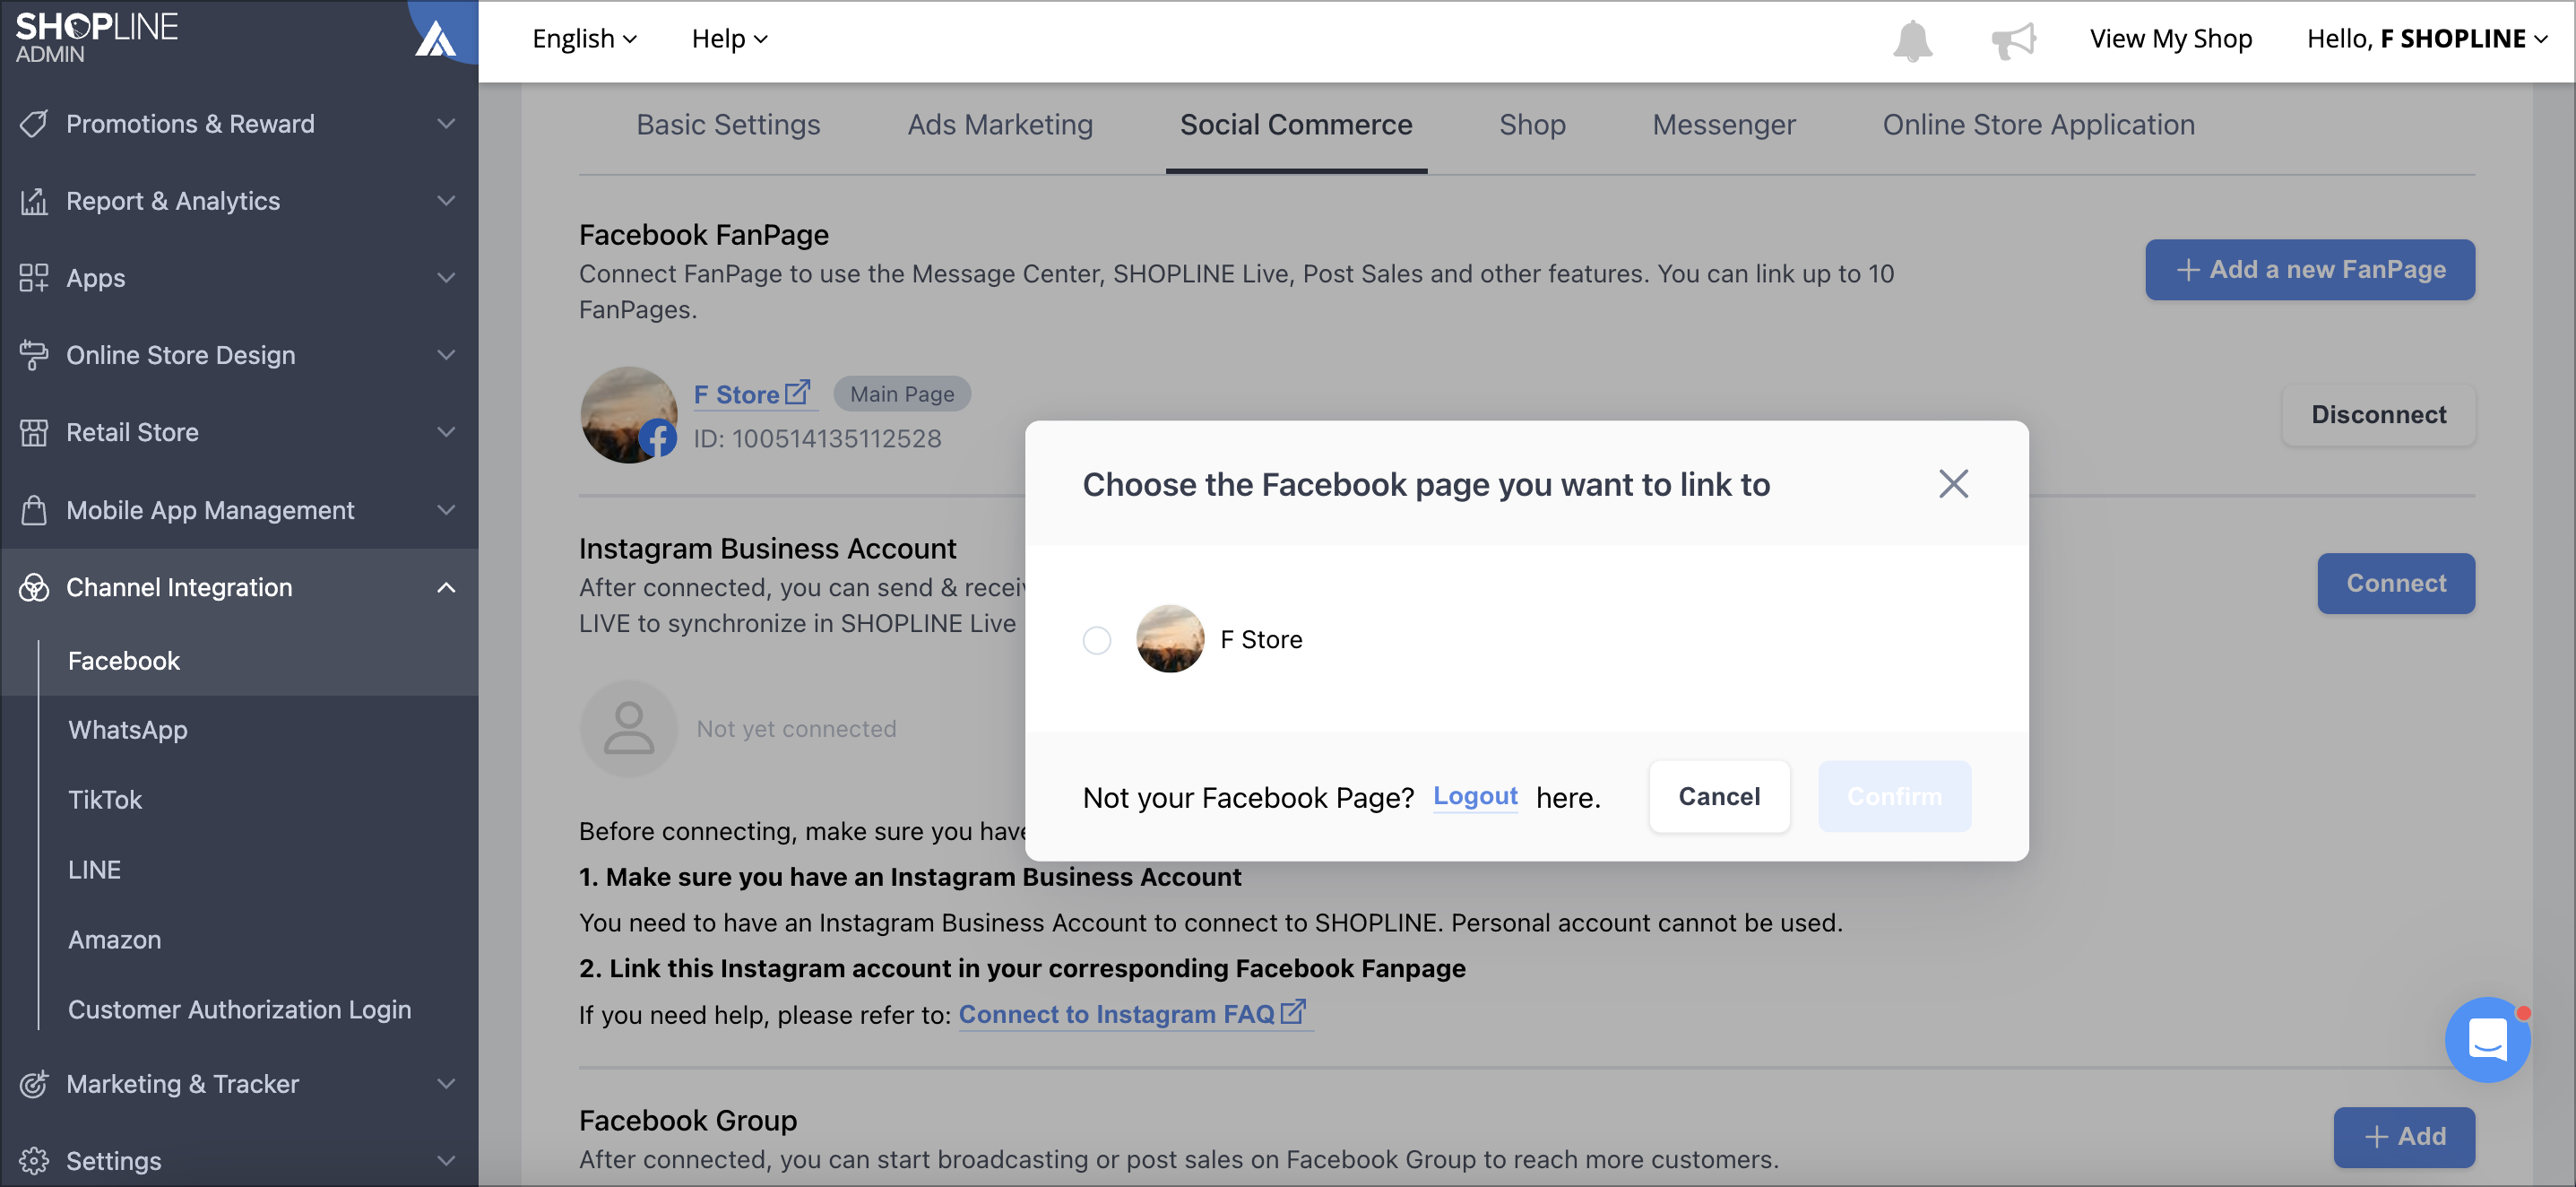Screen dimensions: 2576x1187
Task: Click the Instagram placeholder avatar icon
Action: point(629,729)
